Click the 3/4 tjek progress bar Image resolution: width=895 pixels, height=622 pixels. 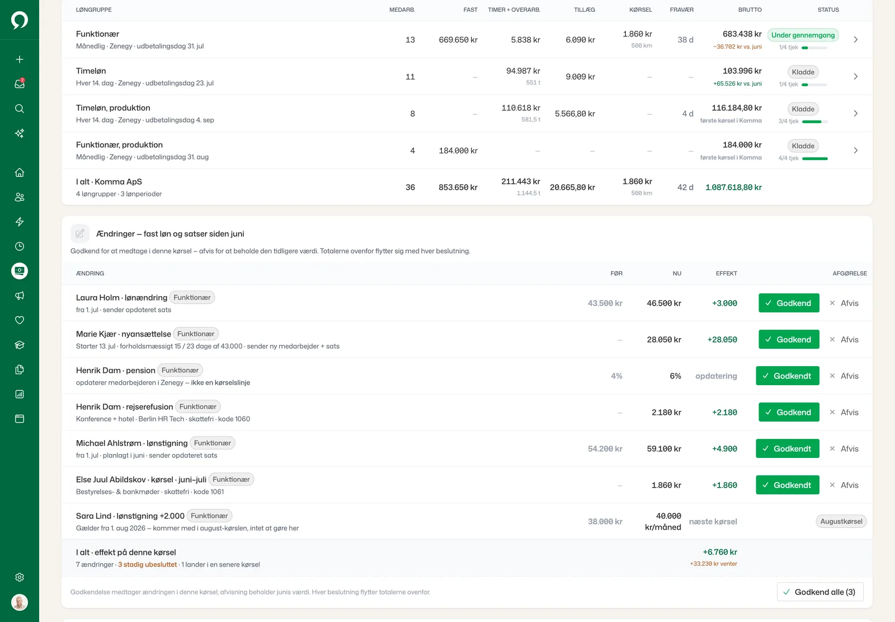point(815,121)
